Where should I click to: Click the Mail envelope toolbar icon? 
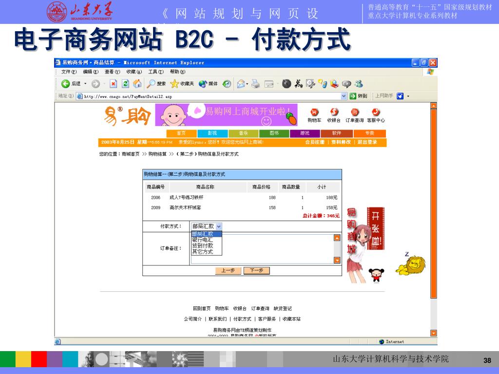tap(241, 84)
